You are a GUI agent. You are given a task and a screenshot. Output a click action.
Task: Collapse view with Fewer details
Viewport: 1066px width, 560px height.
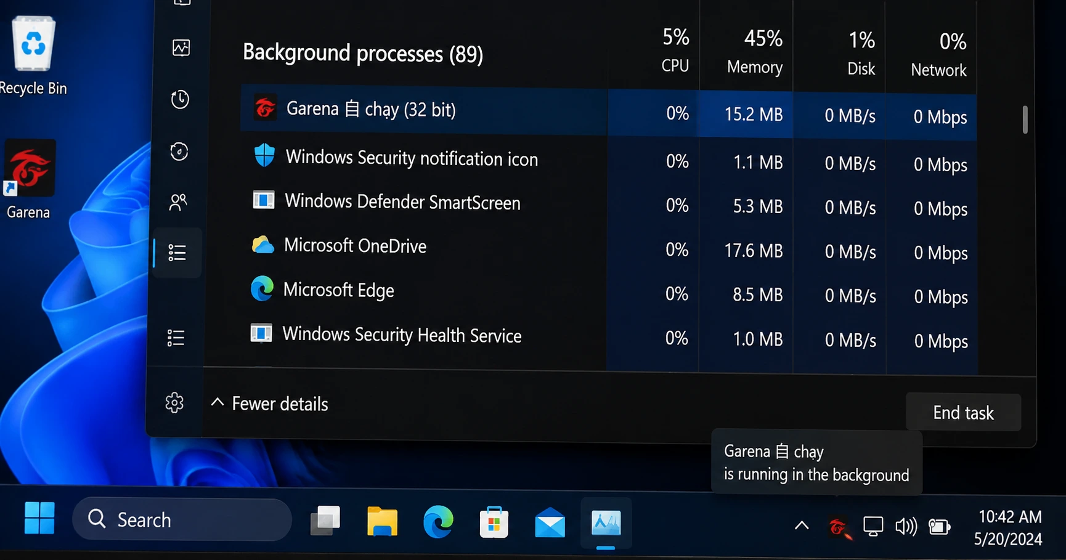point(270,404)
